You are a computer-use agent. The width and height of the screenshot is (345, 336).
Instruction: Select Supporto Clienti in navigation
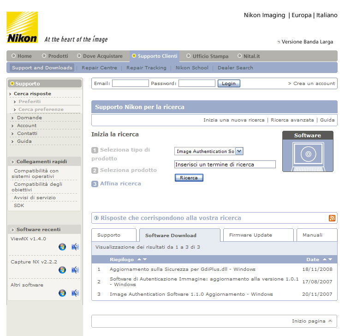[155, 56]
